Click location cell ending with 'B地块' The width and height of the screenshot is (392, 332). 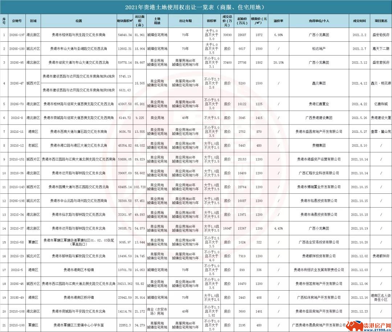tap(79, 90)
